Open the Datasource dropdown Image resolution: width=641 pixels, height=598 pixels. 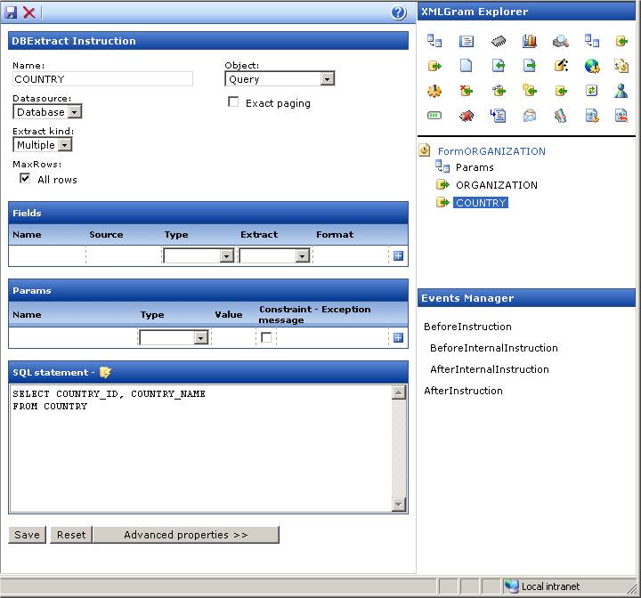[x=47, y=112]
